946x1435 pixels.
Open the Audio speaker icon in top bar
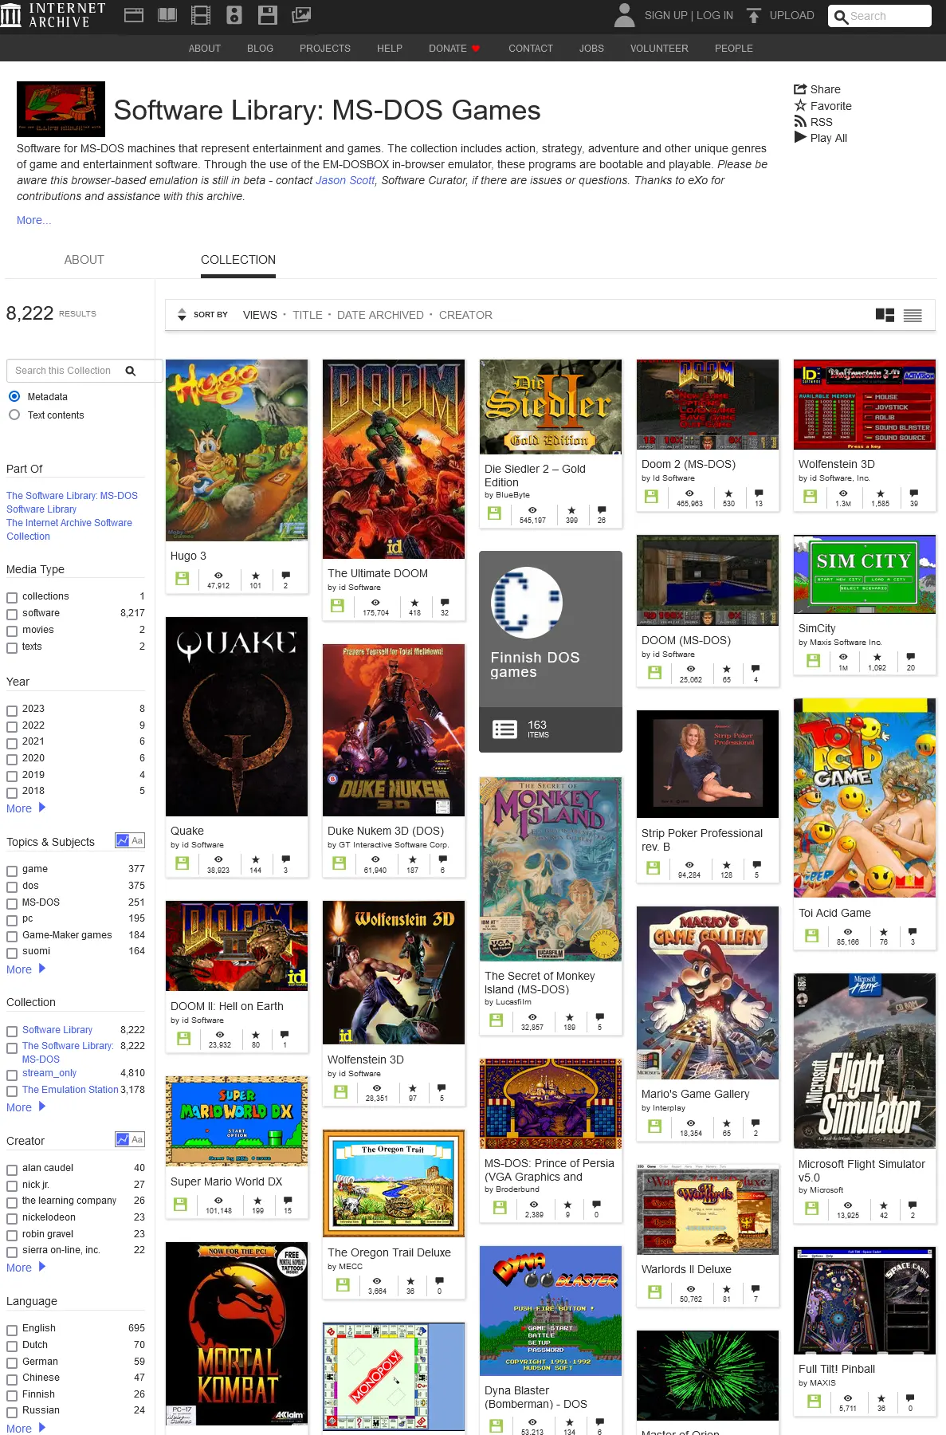click(x=234, y=15)
